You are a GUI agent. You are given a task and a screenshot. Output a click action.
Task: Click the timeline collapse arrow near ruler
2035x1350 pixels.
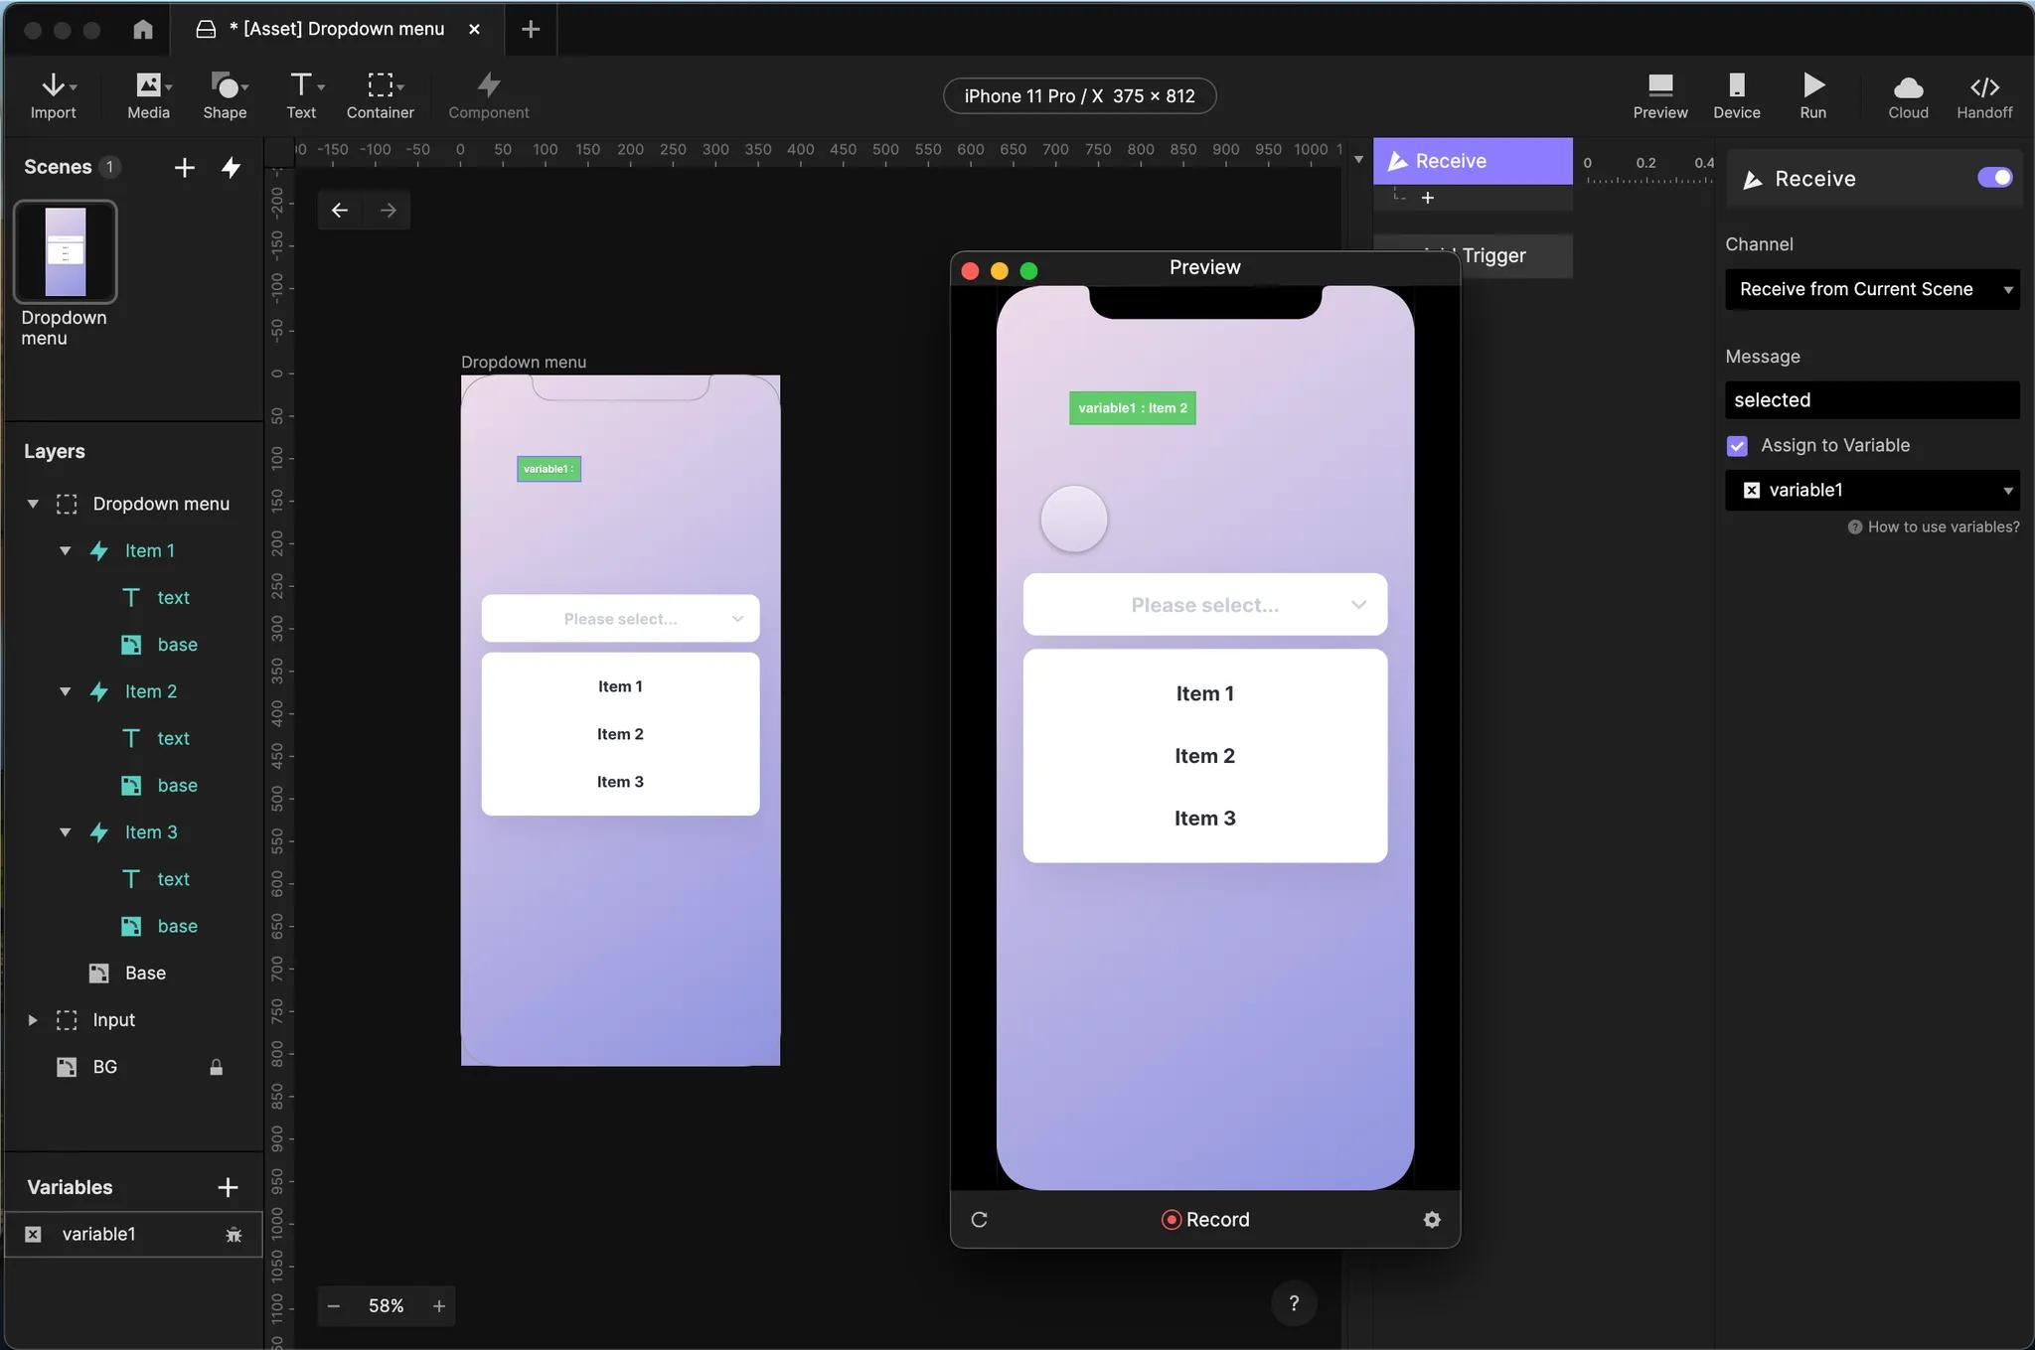tap(1358, 159)
